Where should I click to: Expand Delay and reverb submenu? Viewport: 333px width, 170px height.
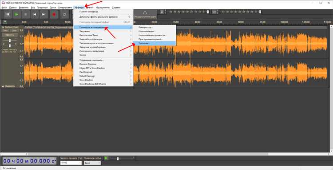tap(103, 47)
